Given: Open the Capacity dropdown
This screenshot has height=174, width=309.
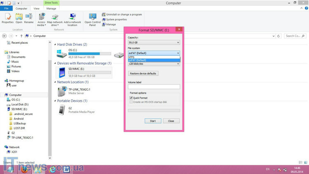Looking at the screenshot, I should pyautogui.click(x=154, y=42).
